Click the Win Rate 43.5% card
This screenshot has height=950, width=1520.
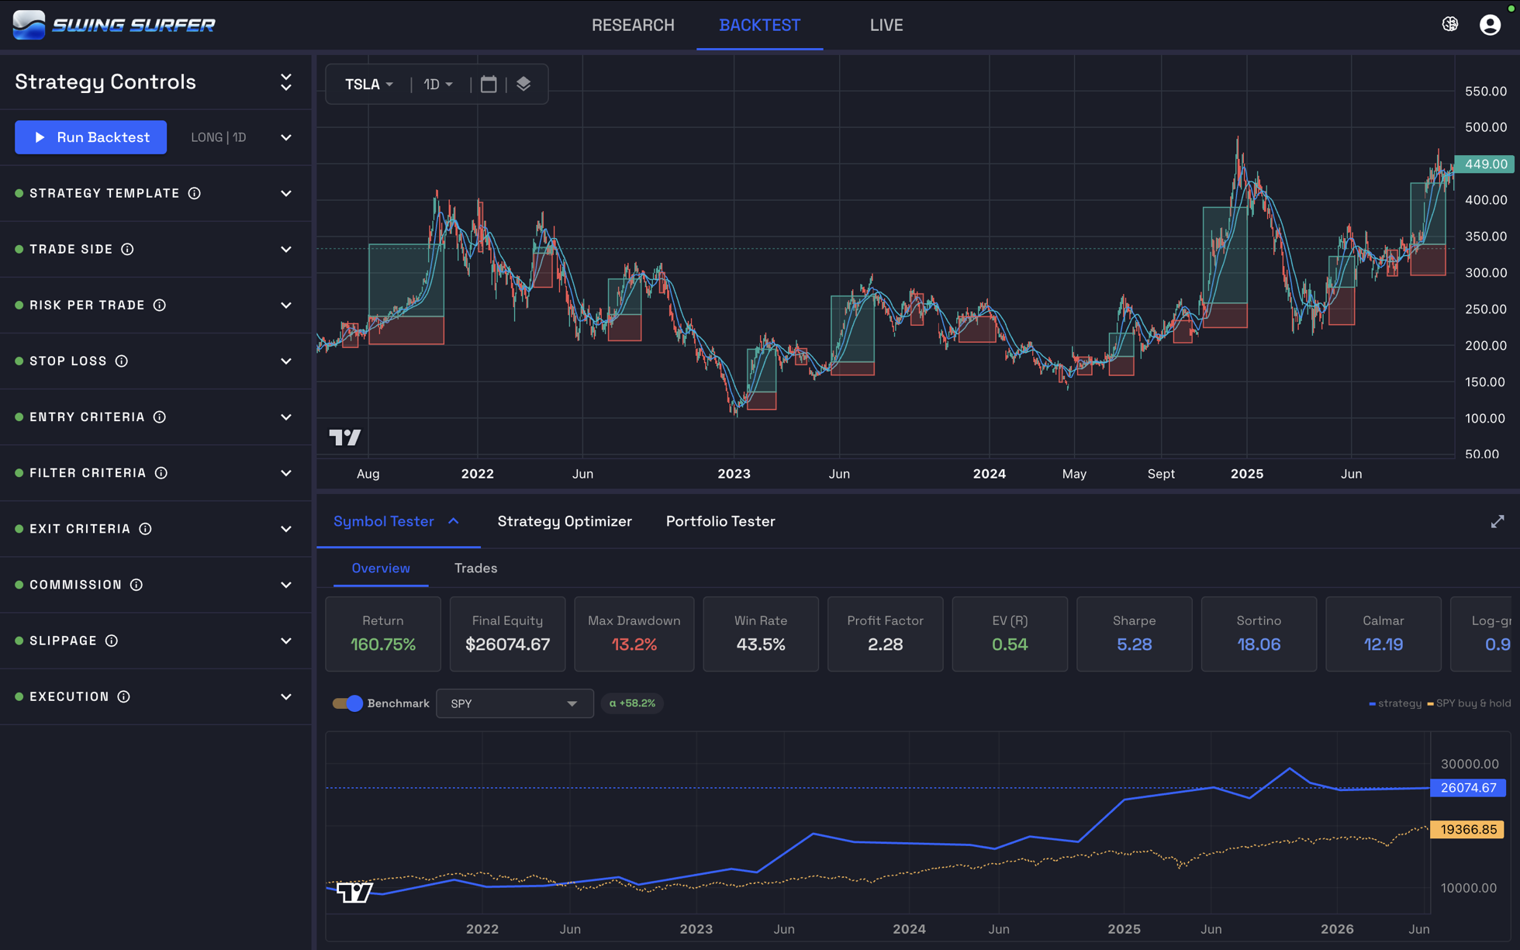click(x=761, y=634)
